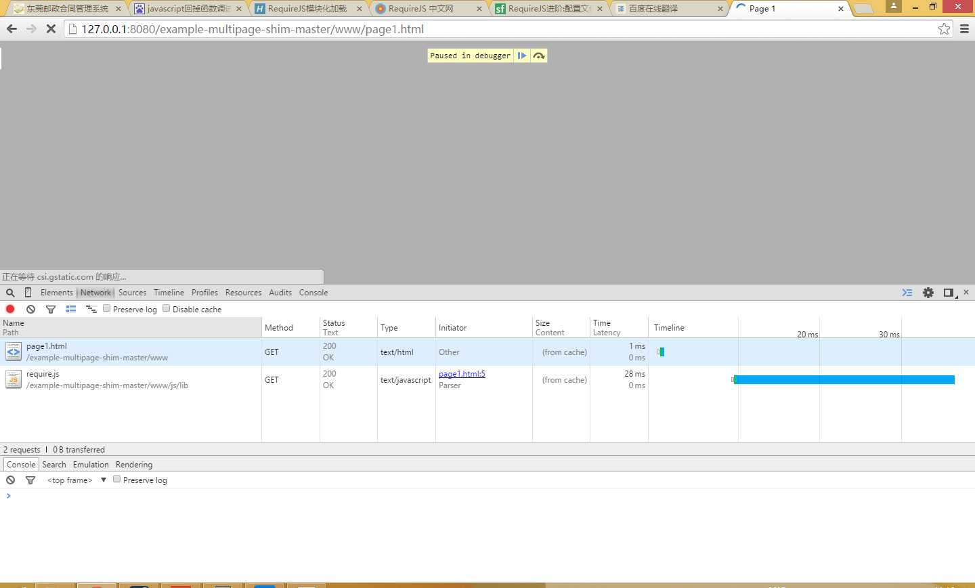Screen dimensions: 975x588
Task: Click the address bar URL
Action: (253, 29)
